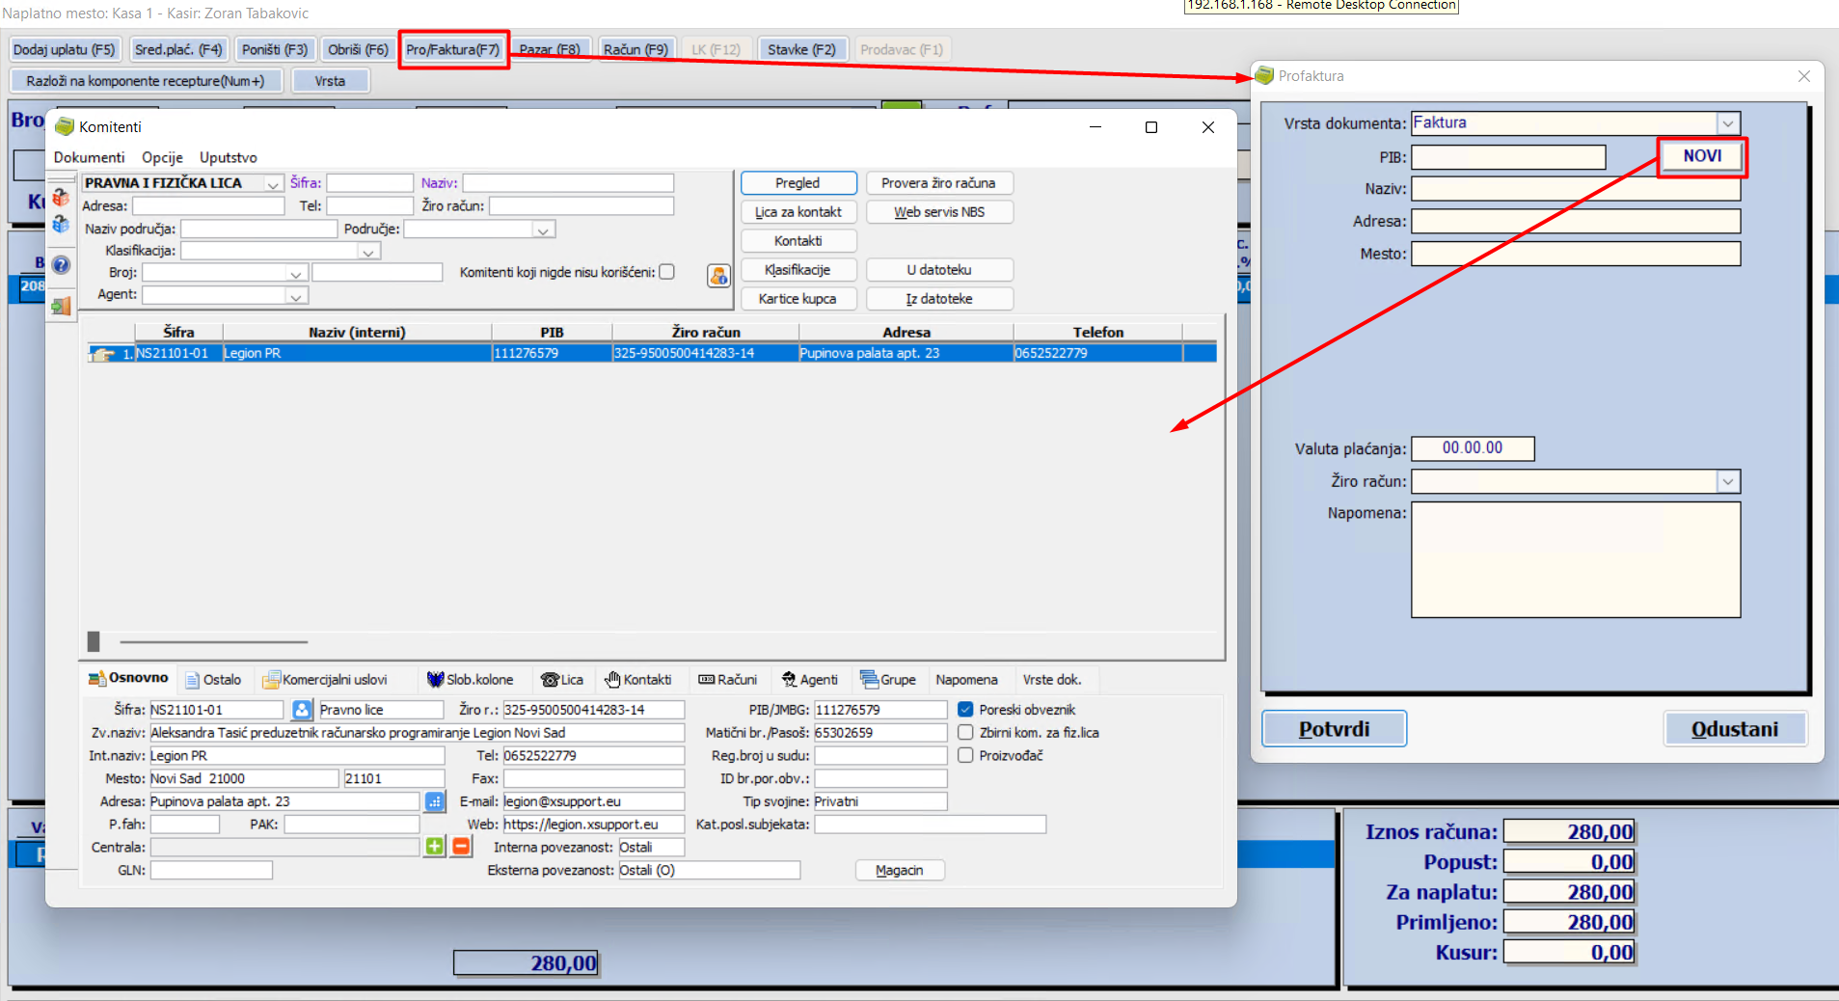Click the Magacin button
The width and height of the screenshot is (1839, 1001).
[899, 870]
